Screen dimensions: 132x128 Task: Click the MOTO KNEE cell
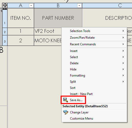tap(48, 40)
